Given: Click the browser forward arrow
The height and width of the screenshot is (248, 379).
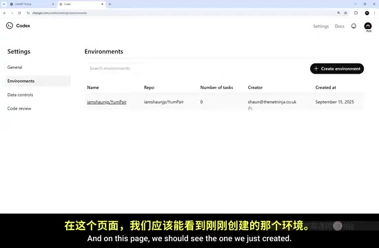Looking at the screenshot, I should point(12,13).
